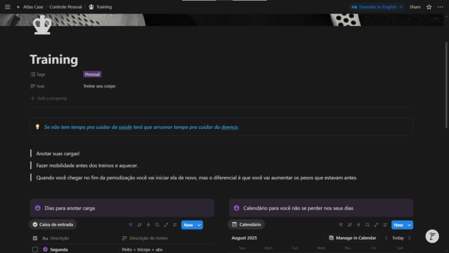Open the Calendário view in full page
Image resolution: width=449 pixels, height=253 pixels.
(x=376, y=225)
